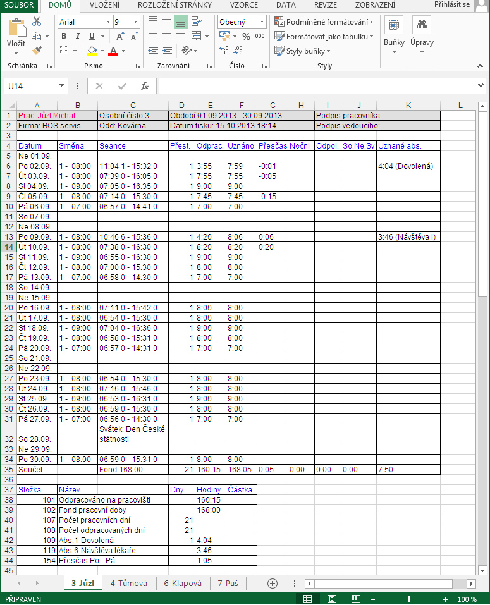Click inside the formula bar input
Screen dimensions: 490x605
tap(317, 85)
